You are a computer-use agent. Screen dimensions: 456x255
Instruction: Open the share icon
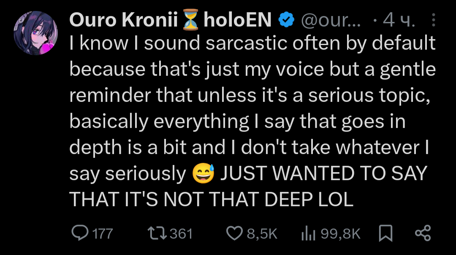point(423,233)
